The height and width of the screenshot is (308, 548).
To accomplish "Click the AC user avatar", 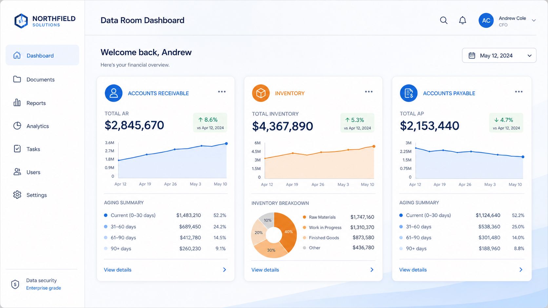I will [486, 20].
